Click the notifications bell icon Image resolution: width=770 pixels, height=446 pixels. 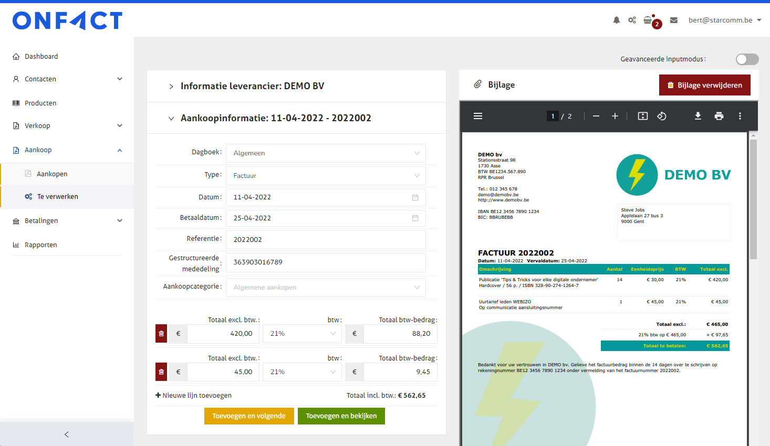[617, 20]
